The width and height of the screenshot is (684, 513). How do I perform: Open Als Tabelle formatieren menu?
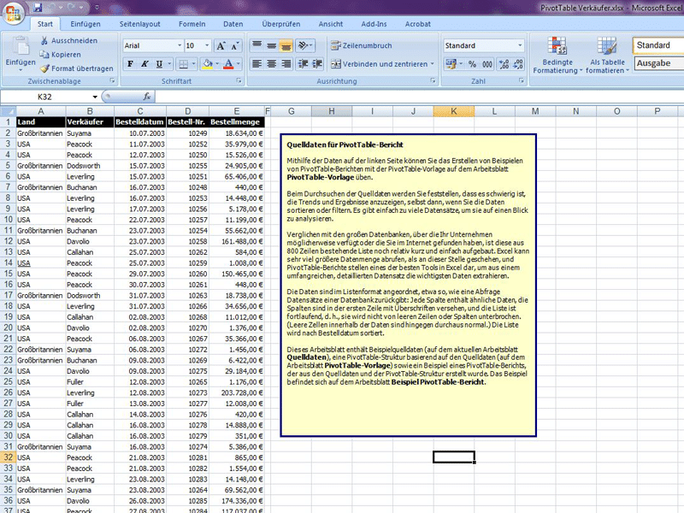pos(607,55)
